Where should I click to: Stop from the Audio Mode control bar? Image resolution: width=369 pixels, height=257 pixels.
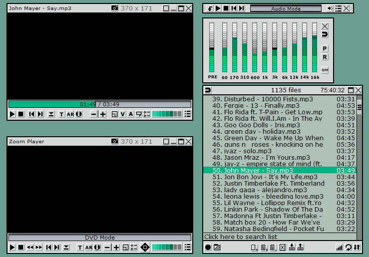click(226, 8)
